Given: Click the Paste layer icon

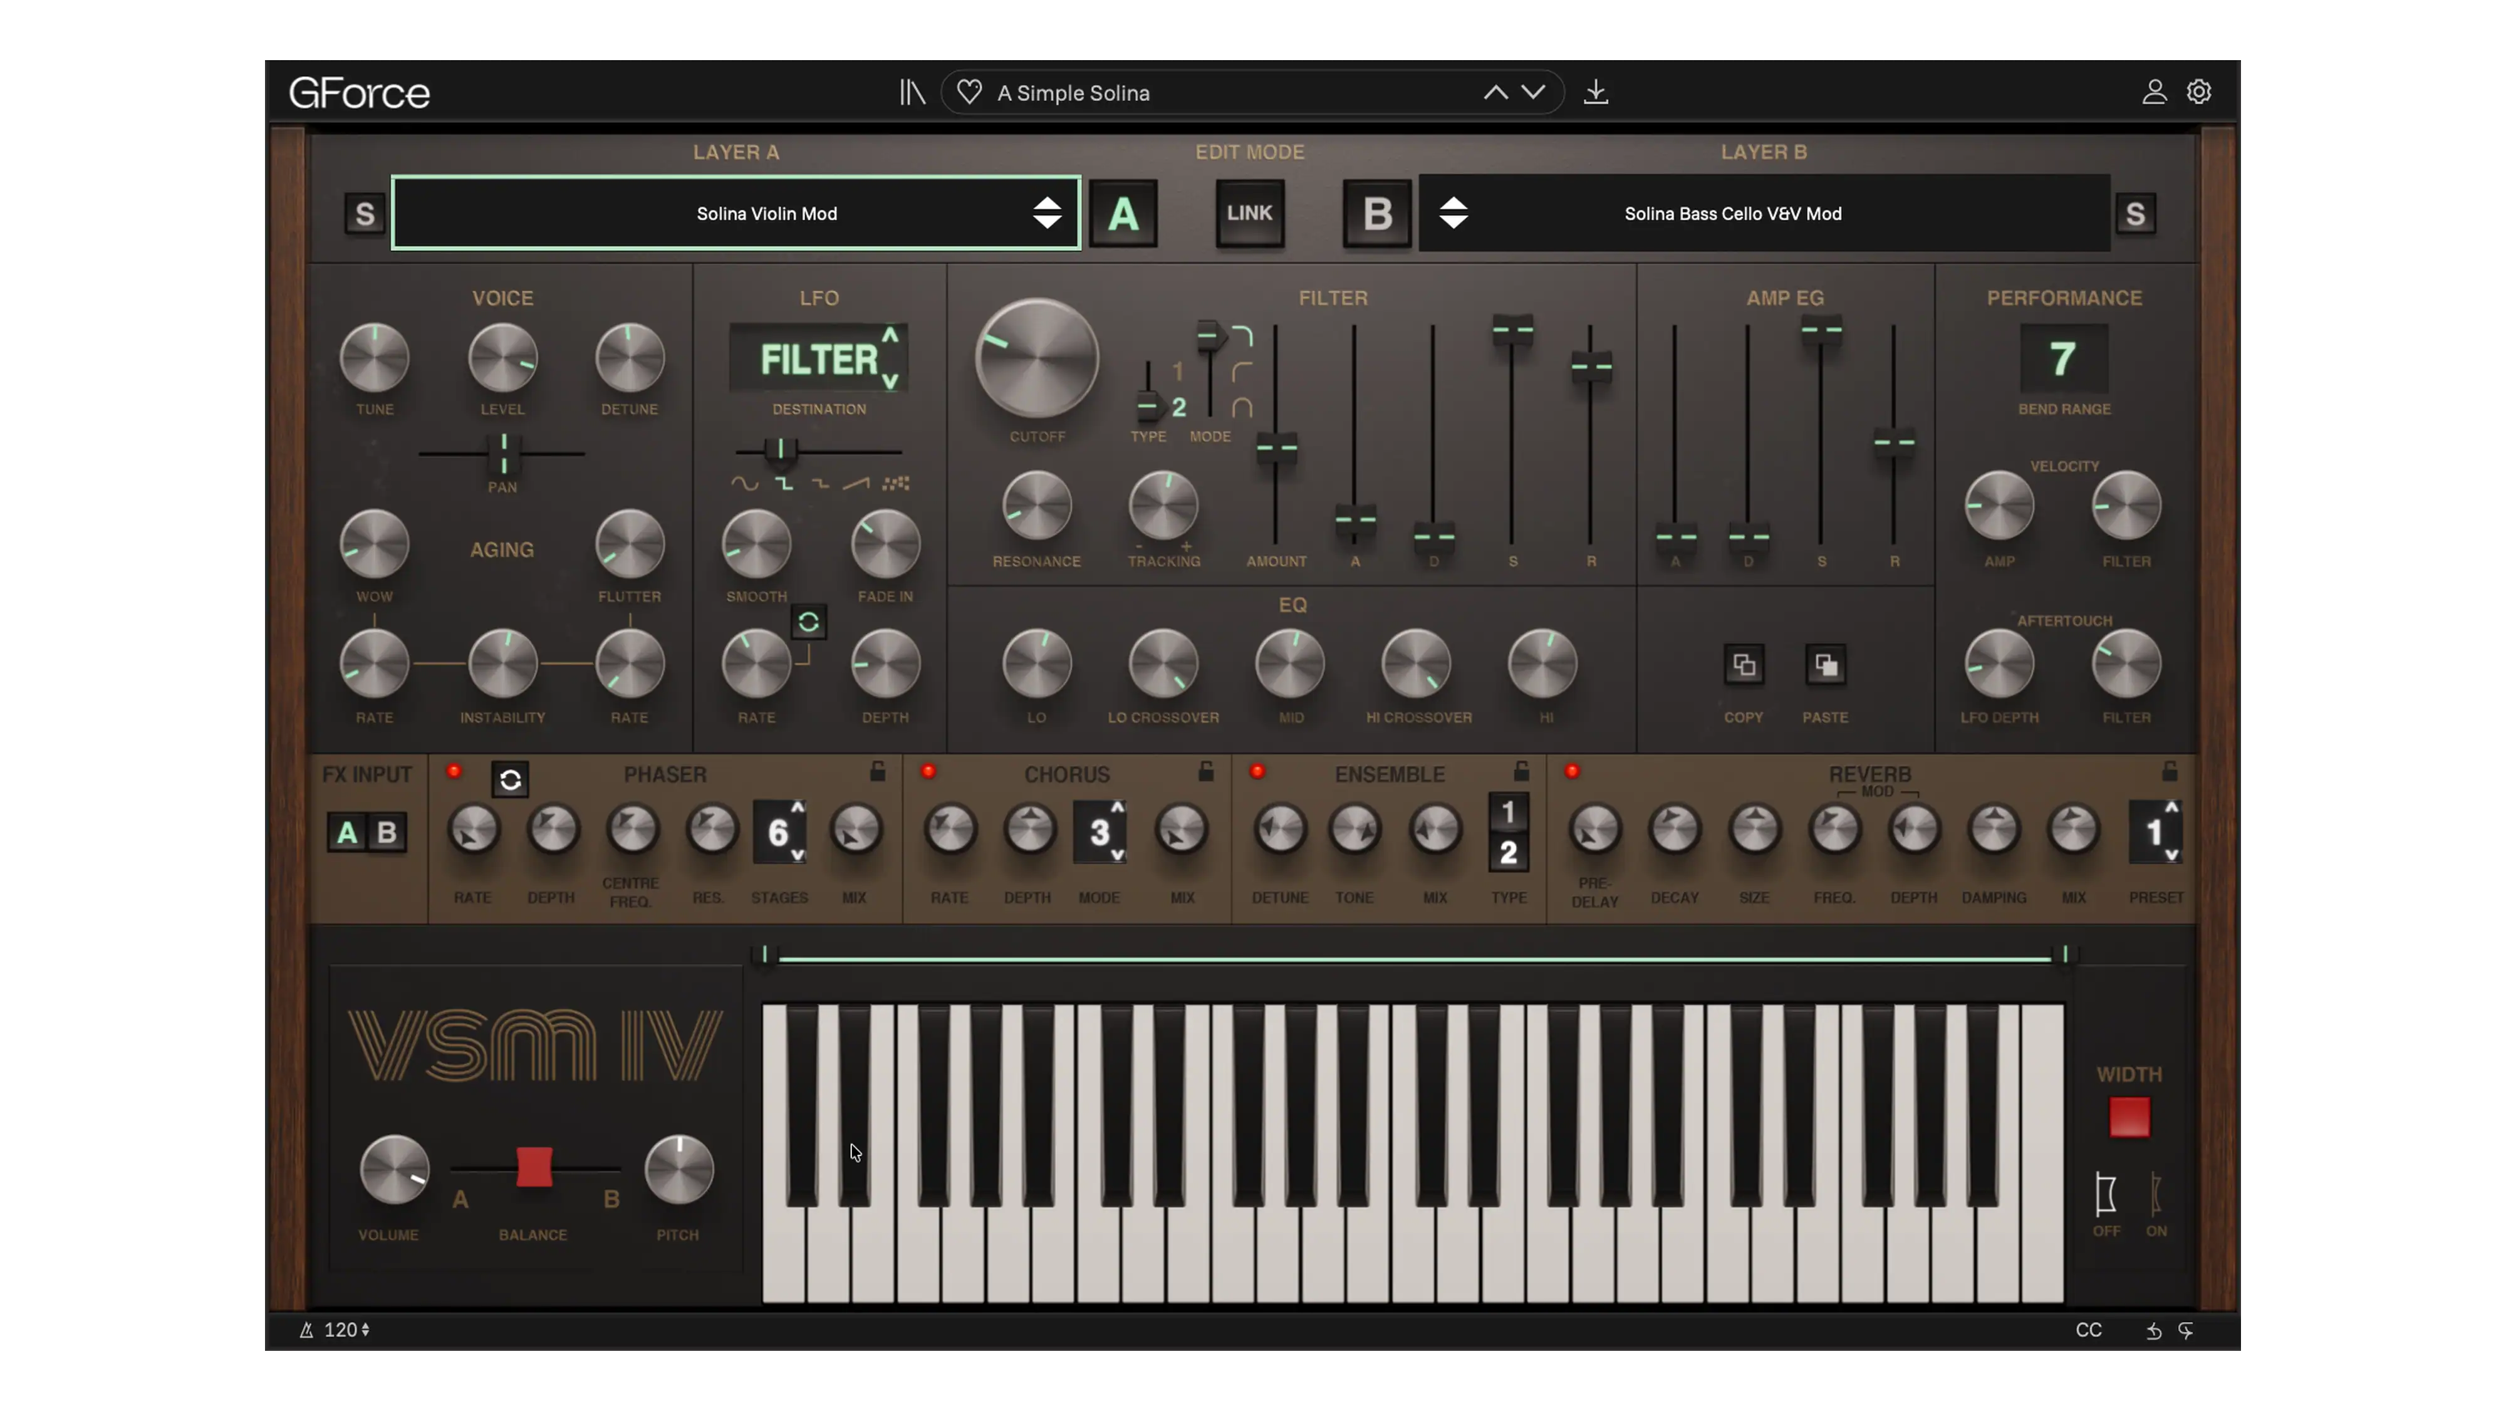Looking at the screenshot, I should 1825,665.
